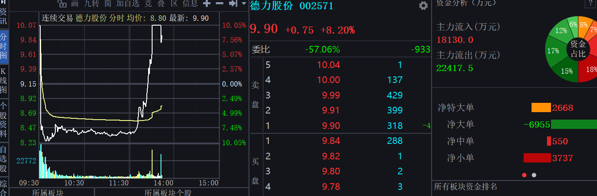597x196 pixels.
Task: Select the grey page indicator dot
Action: pos(534,175)
